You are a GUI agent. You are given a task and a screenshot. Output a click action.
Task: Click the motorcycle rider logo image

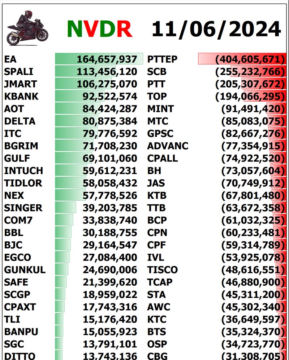(27, 28)
